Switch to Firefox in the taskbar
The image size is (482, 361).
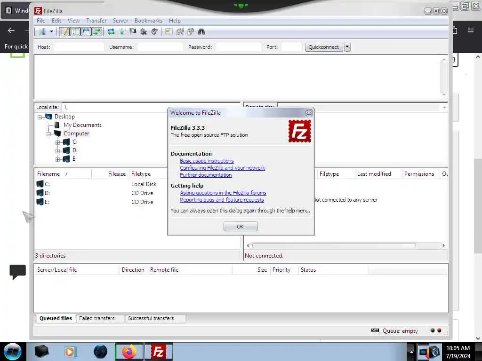(129, 352)
